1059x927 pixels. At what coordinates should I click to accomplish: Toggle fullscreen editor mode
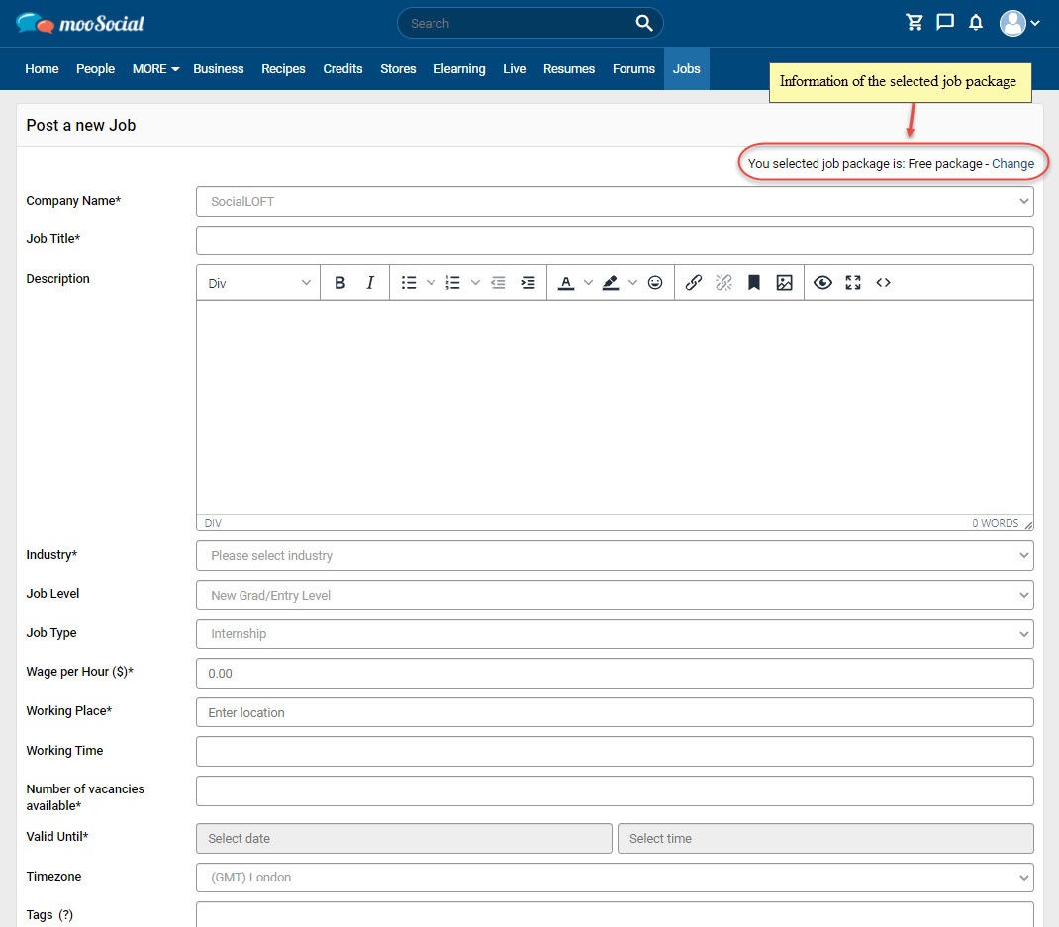click(853, 283)
